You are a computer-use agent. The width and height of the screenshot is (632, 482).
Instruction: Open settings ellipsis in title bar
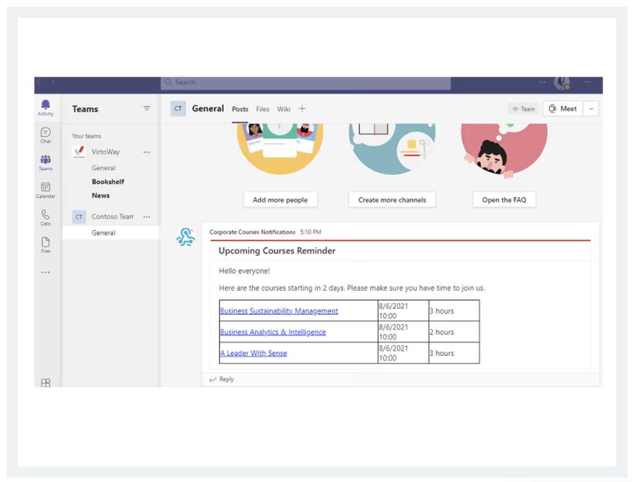coord(542,82)
